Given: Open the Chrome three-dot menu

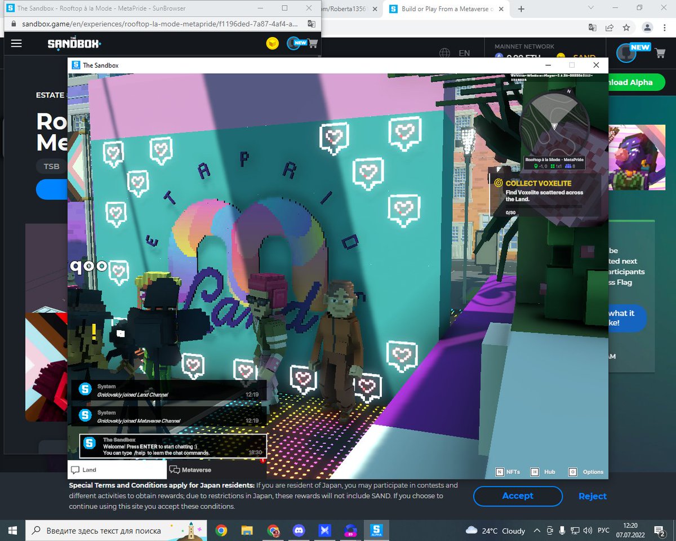Looking at the screenshot, I should pos(665,27).
